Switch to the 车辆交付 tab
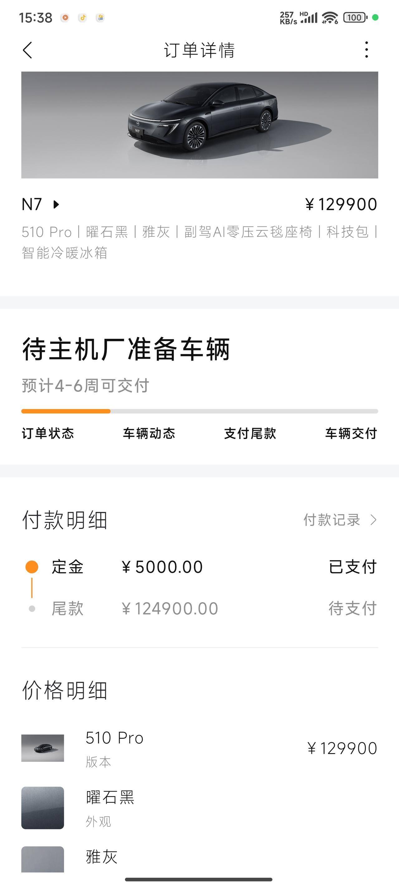Image resolution: width=399 pixels, height=888 pixels. point(351,433)
